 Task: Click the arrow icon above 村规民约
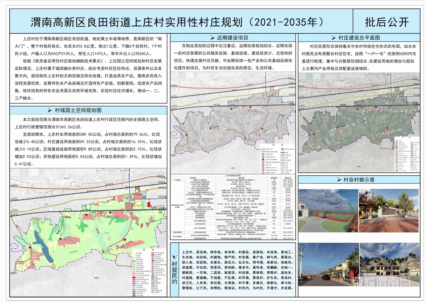tap(175, 257)
